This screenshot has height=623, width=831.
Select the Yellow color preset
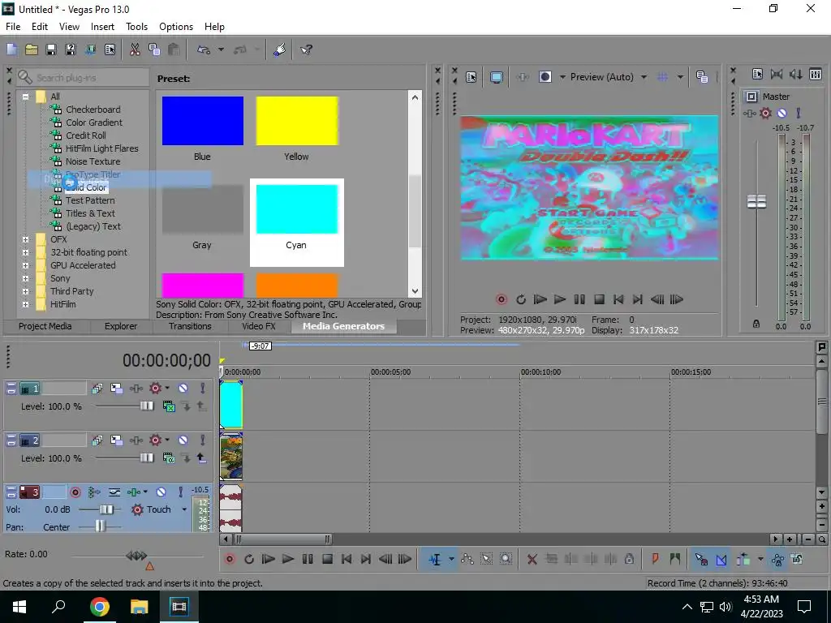click(297, 121)
